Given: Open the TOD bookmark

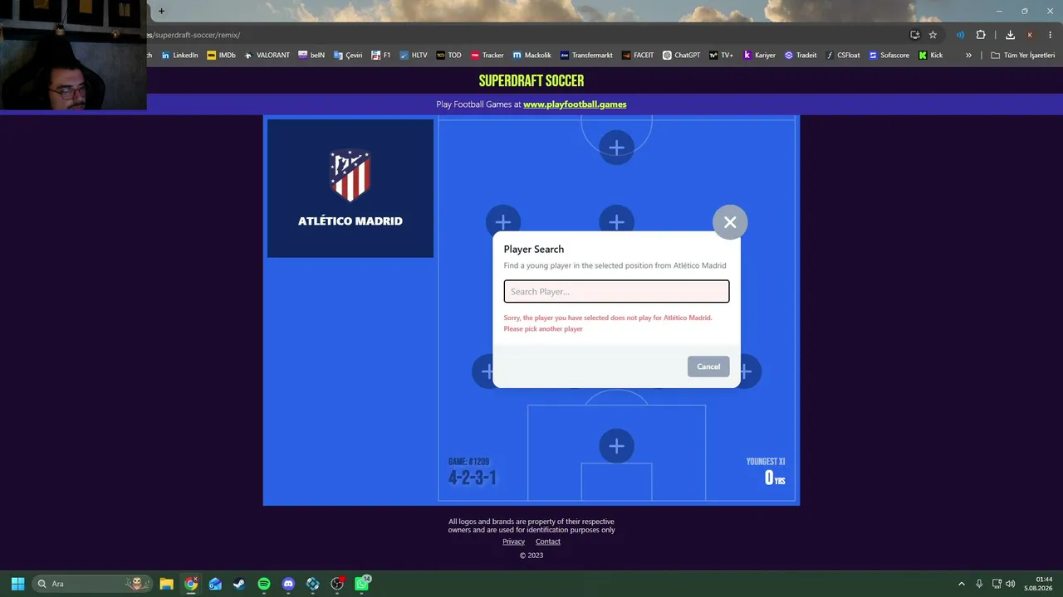Looking at the screenshot, I should pyautogui.click(x=448, y=56).
